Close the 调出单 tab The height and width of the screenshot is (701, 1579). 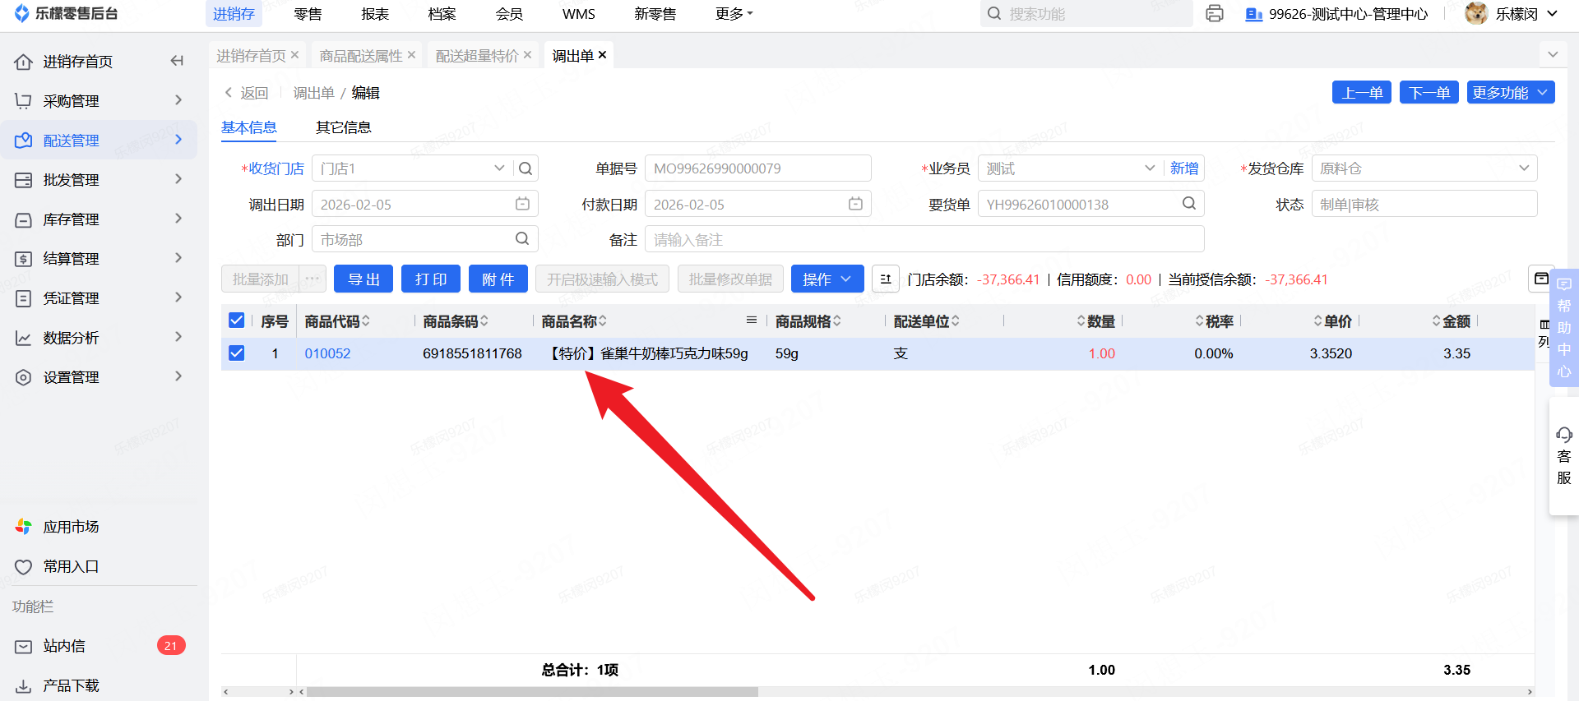click(x=603, y=55)
